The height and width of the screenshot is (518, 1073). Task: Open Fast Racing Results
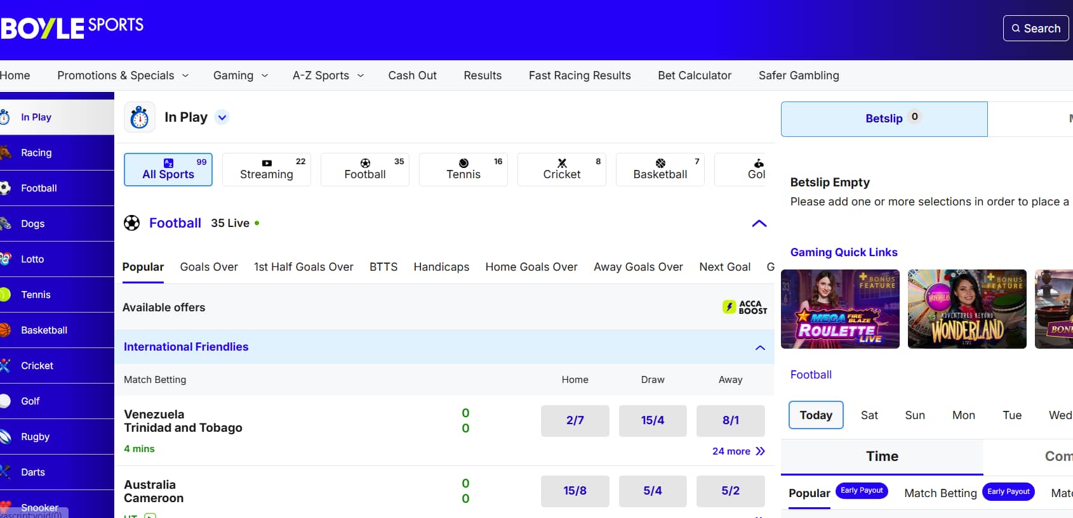tap(580, 75)
